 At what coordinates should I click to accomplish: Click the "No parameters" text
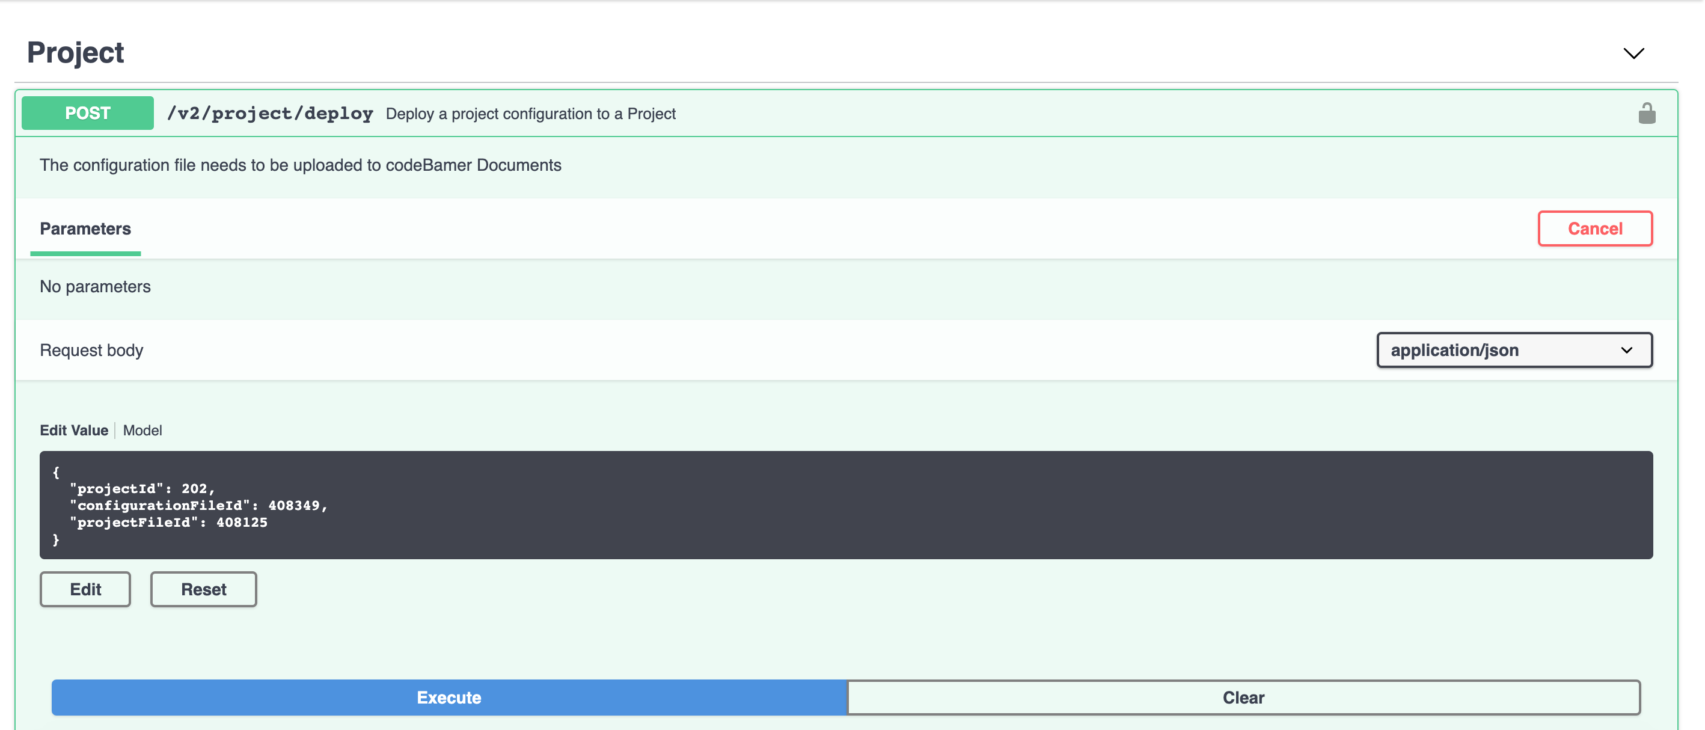point(96,287)
